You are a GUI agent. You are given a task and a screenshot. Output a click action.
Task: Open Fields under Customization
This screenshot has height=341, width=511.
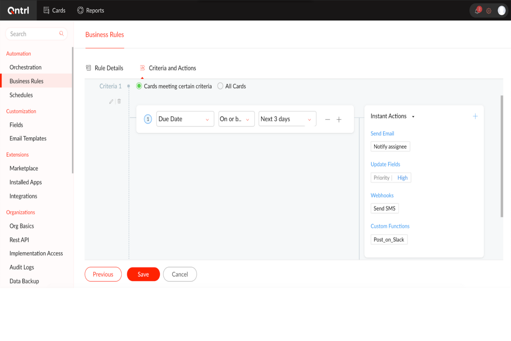tap(16, 125)
